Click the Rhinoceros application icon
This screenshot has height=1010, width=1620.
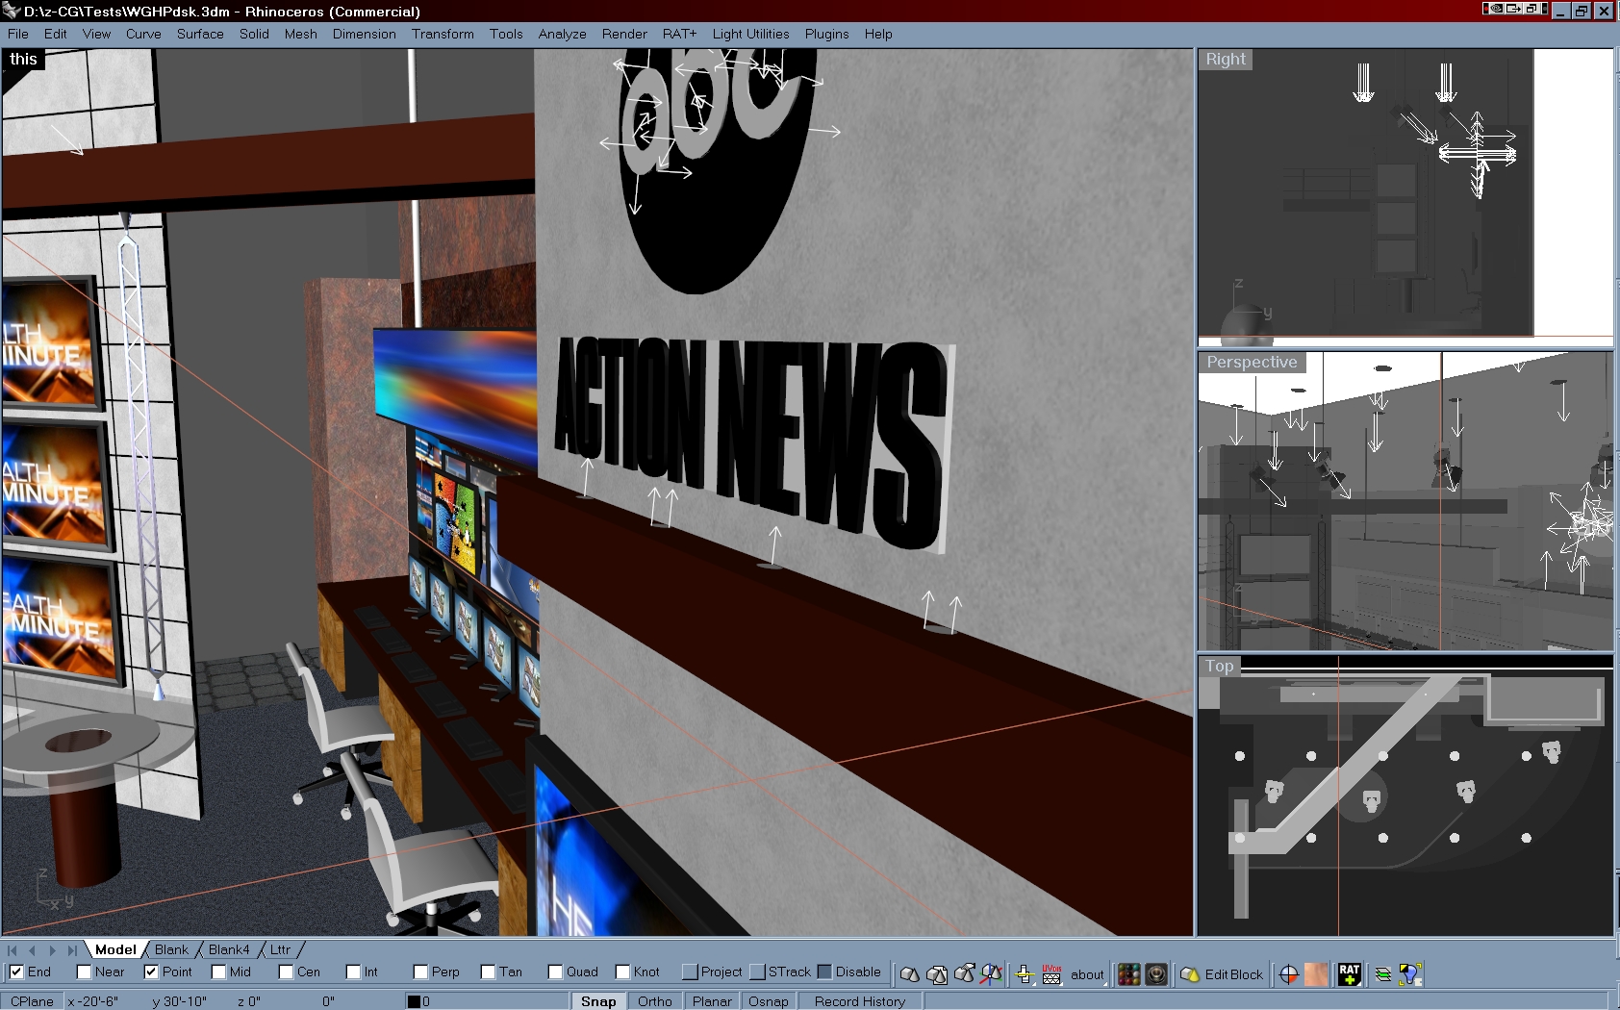tap(12, 11)
